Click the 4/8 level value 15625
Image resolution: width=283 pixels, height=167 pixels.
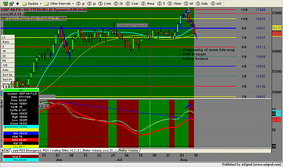tap(260, 67)
